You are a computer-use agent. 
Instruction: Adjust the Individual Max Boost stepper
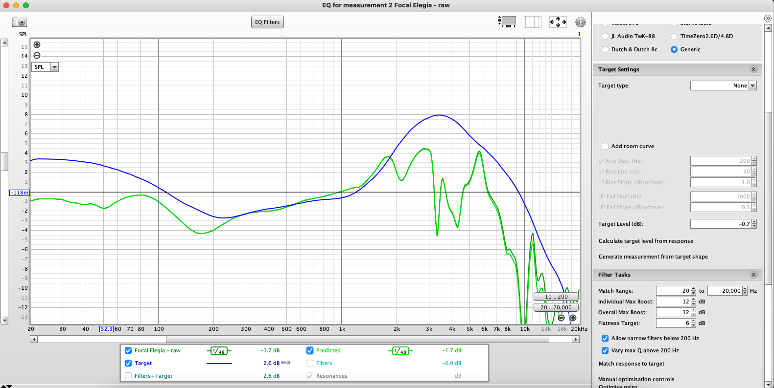click(x=693, y=302)
